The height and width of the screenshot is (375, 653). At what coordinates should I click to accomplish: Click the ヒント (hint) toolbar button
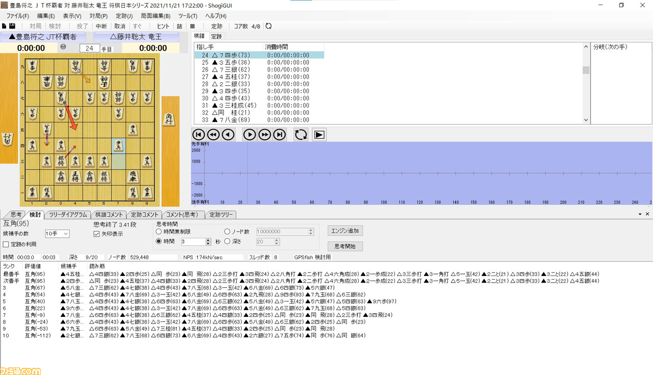163,26
